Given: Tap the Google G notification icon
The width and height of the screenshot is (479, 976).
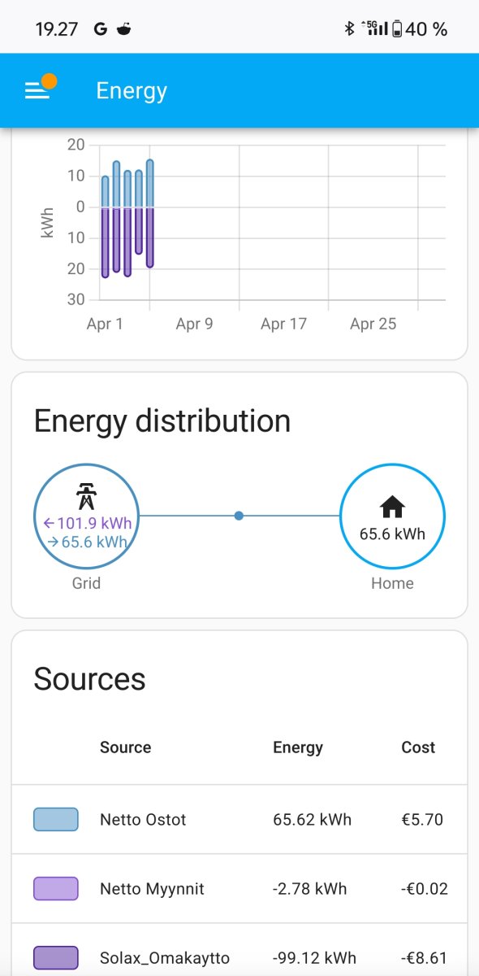Looking at the screenshot, I should 101,29.
